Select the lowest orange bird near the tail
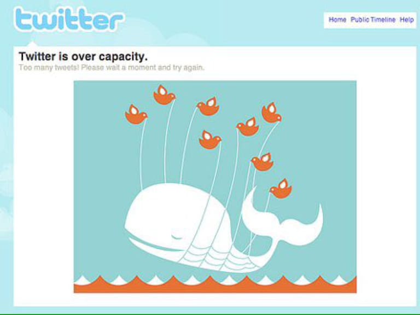Screen dimensions: 420x315 coord(281,189)
